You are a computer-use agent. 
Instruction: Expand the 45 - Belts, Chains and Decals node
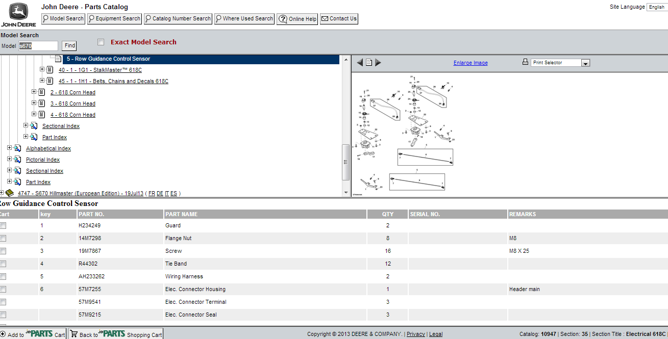coord(42,81)
